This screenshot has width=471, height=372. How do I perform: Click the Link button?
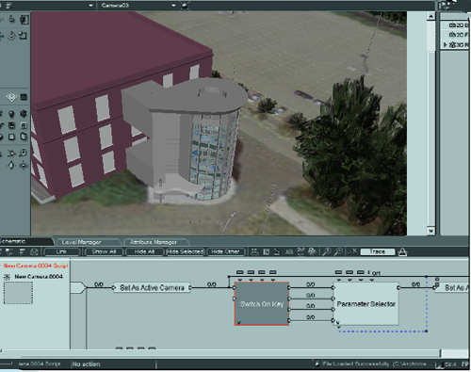point(61,251)
